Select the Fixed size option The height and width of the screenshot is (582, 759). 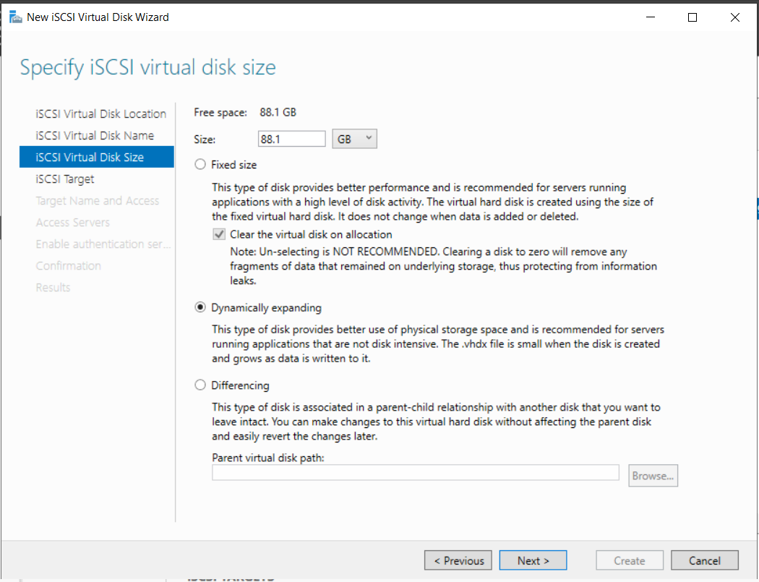(200, 164)
